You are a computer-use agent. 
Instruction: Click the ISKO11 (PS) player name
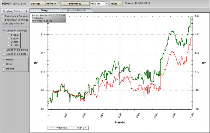pyautogui.click(x=20, y=4)
